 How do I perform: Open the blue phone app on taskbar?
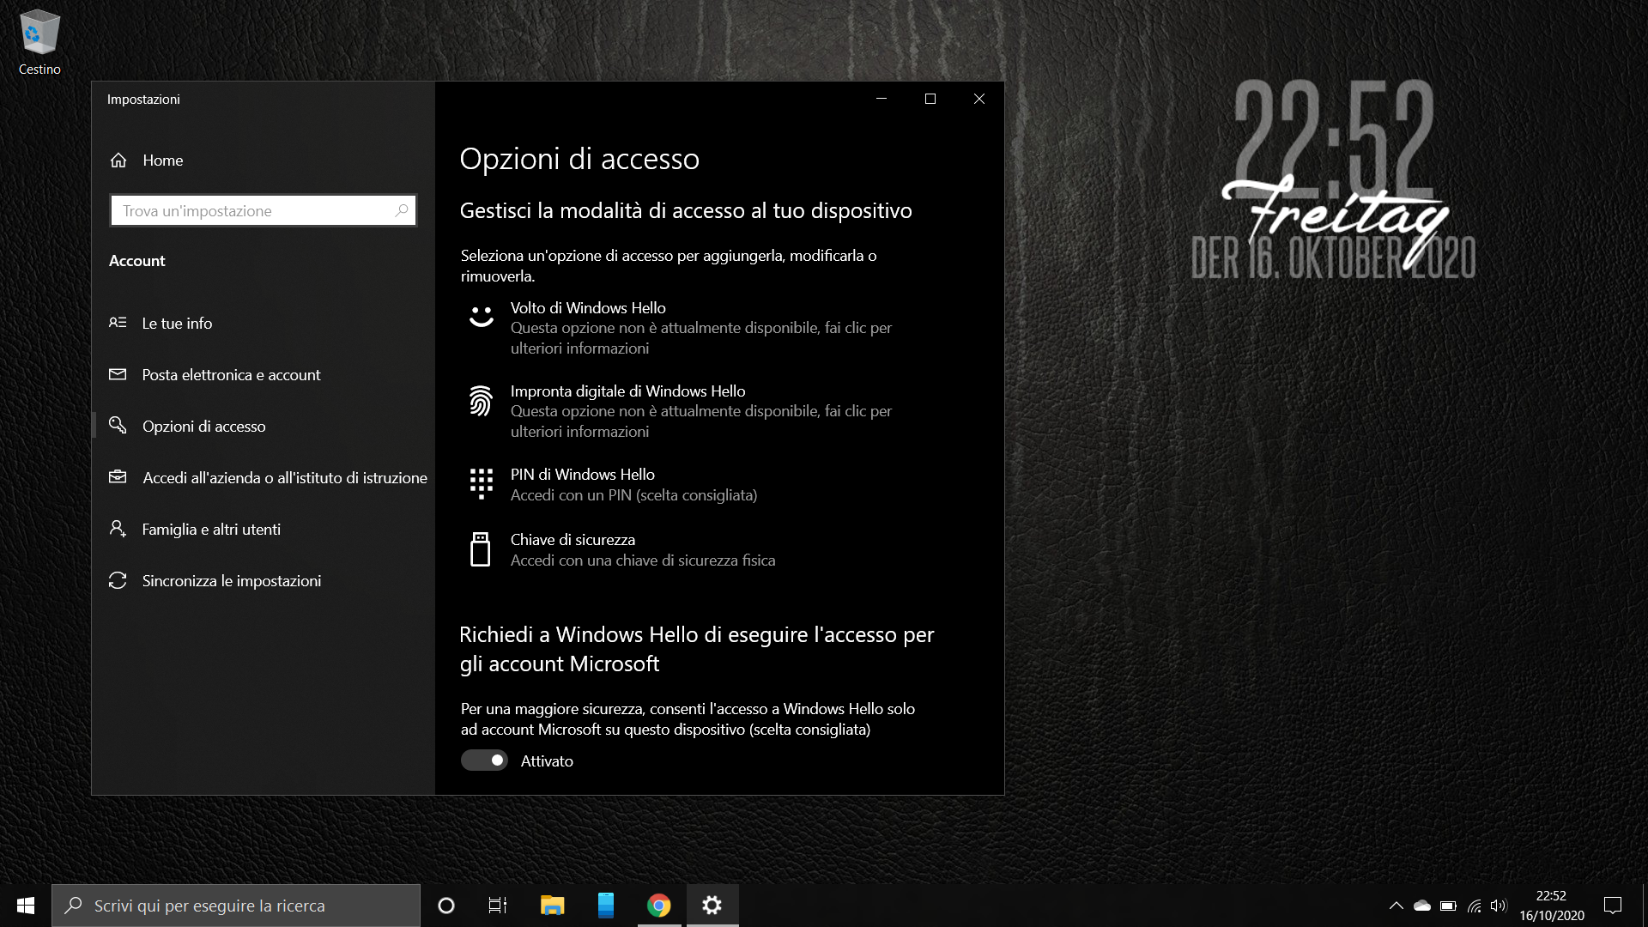pyautogui.click(x=606, y=906)
